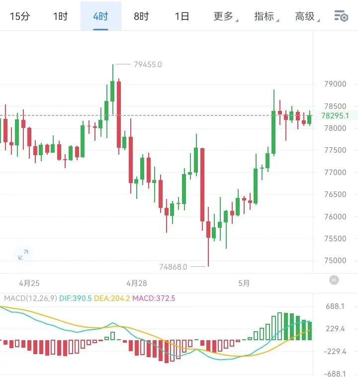
Task: Click the 77000 price axis label
Action: [335, 173]
